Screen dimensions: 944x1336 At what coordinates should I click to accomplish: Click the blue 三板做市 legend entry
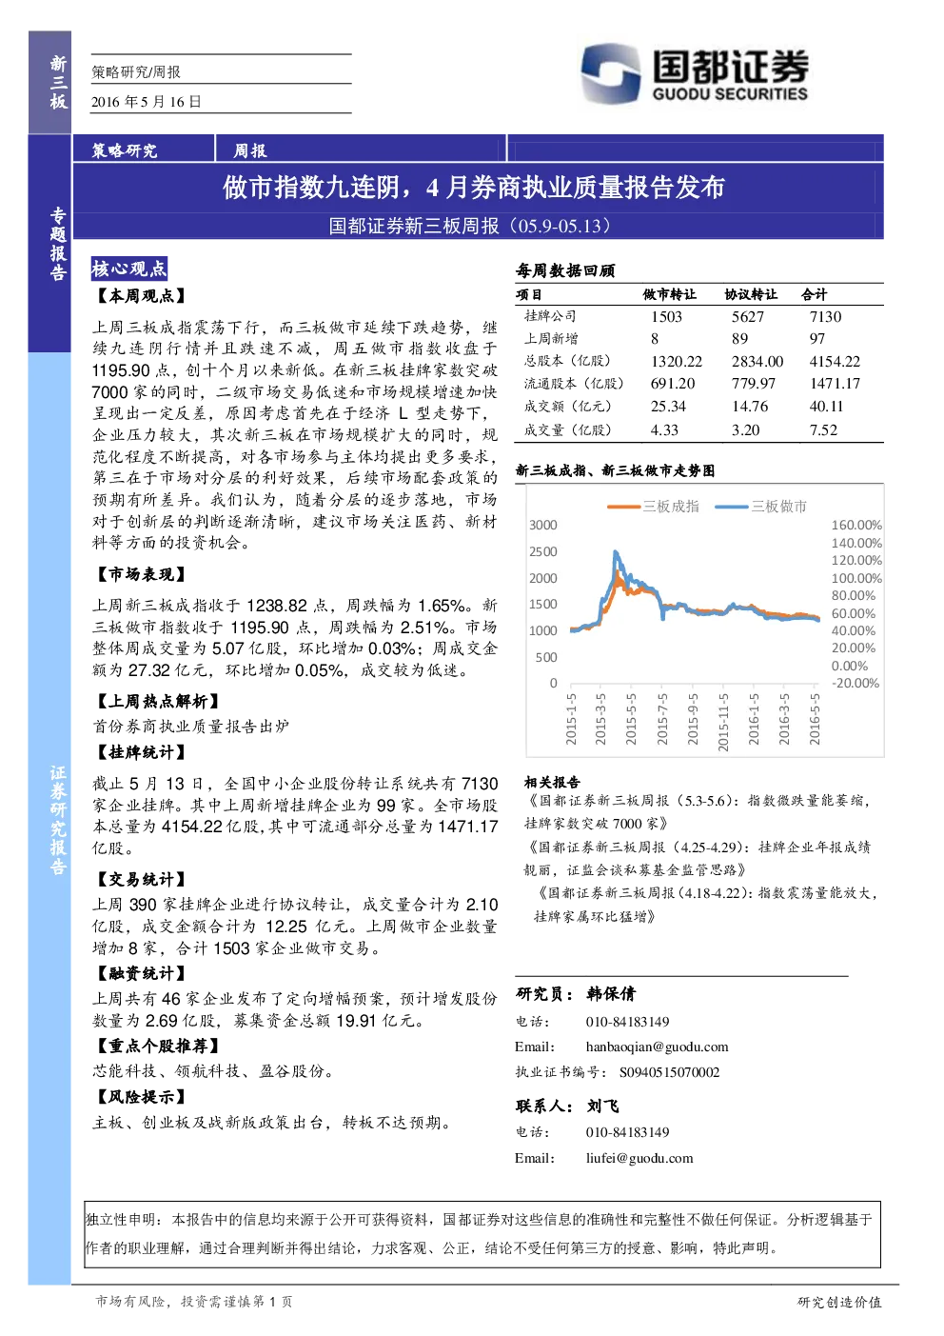(760, 507)
